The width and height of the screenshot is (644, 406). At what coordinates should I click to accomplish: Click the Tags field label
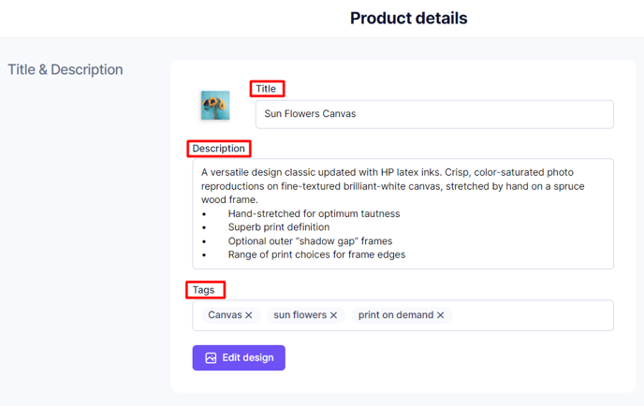(203, 290)
